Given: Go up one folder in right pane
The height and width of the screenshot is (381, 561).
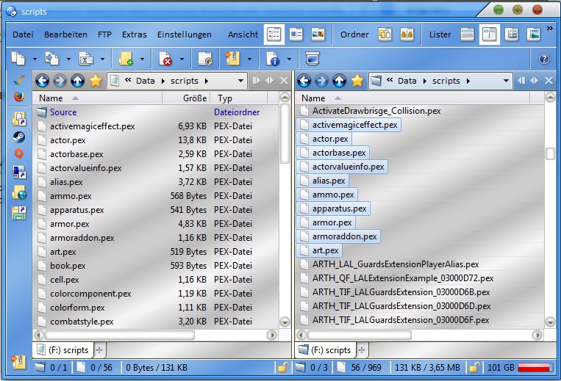Looking at the screenshot, I should (339, 81).
